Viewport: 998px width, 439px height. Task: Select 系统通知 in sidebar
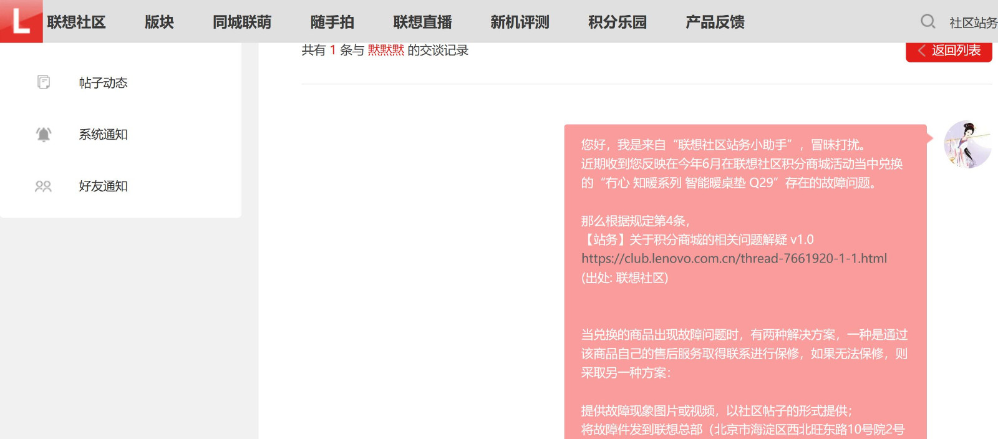[103, 134]
